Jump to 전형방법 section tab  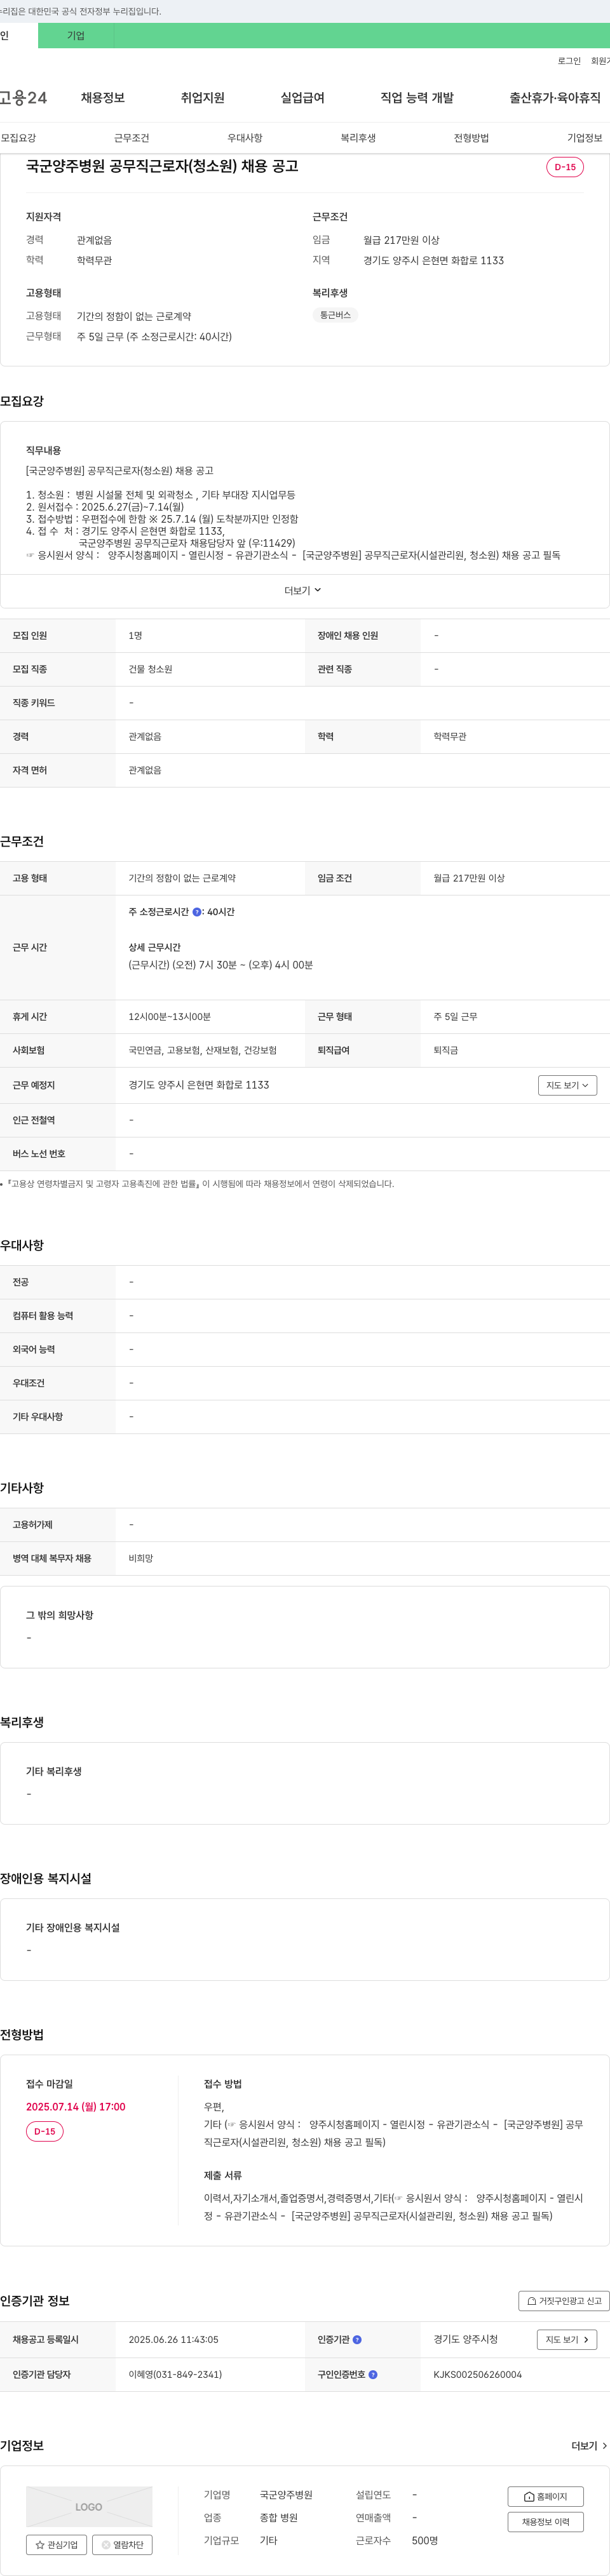[471, 138]
